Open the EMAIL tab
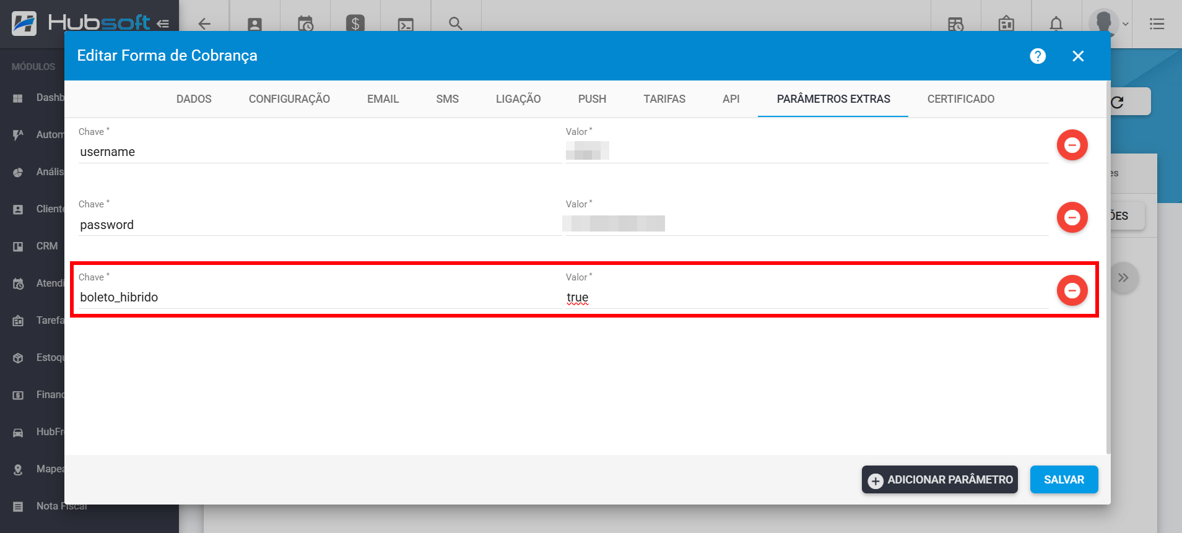Viewport: 1182px width, 533px height. coord(383,99)
